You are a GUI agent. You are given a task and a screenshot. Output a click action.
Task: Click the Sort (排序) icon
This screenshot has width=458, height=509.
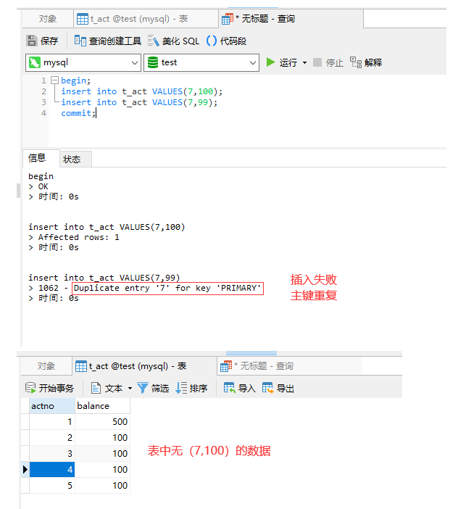[181, 388]
